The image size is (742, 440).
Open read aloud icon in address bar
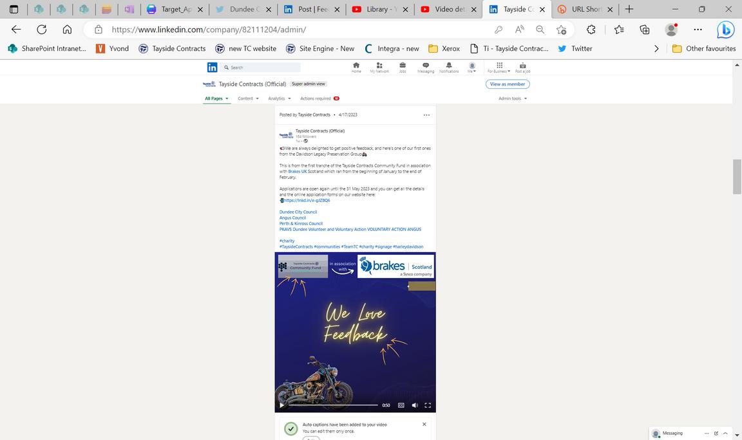(x=519, y=30)
